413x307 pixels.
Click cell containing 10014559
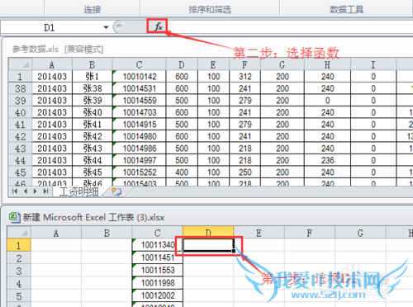[x=139, y=101]
